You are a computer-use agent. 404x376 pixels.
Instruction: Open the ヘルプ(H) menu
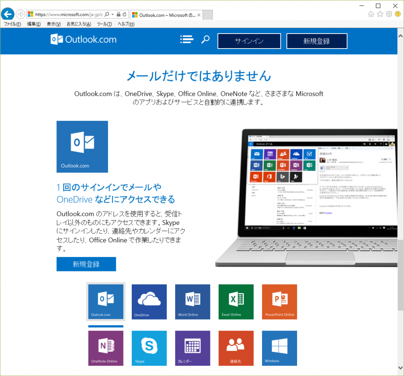[x=126, y=24]
